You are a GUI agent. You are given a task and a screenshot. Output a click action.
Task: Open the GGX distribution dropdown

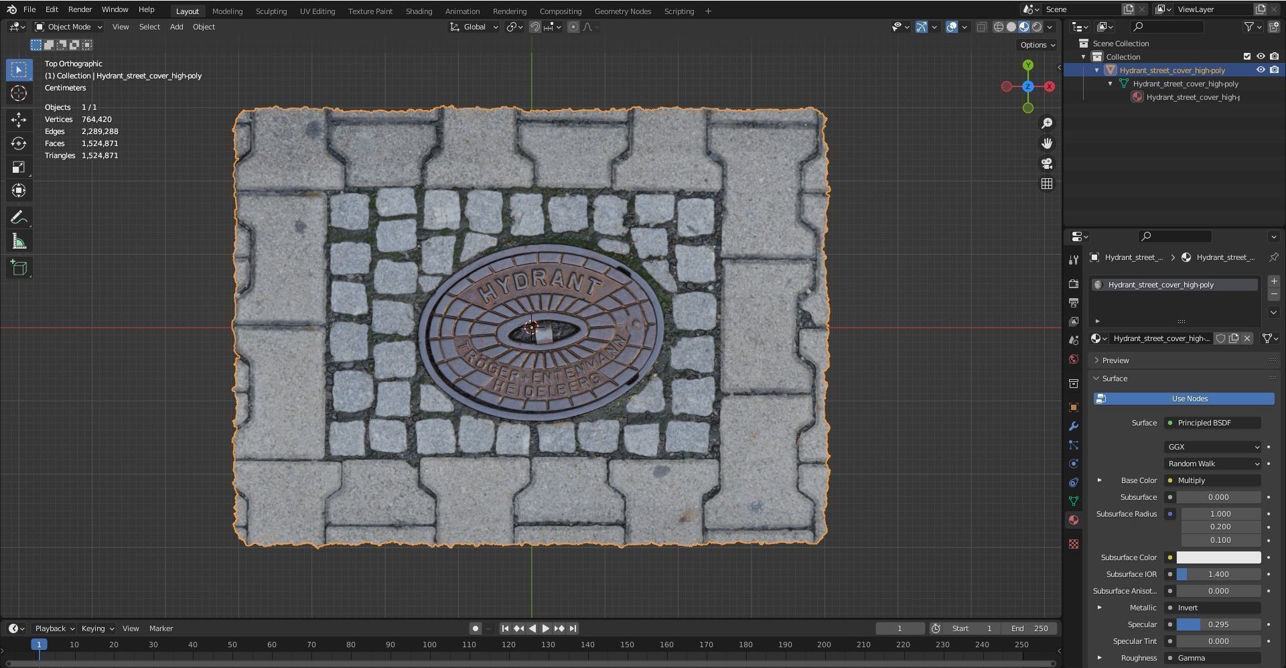pos(1213,447)
